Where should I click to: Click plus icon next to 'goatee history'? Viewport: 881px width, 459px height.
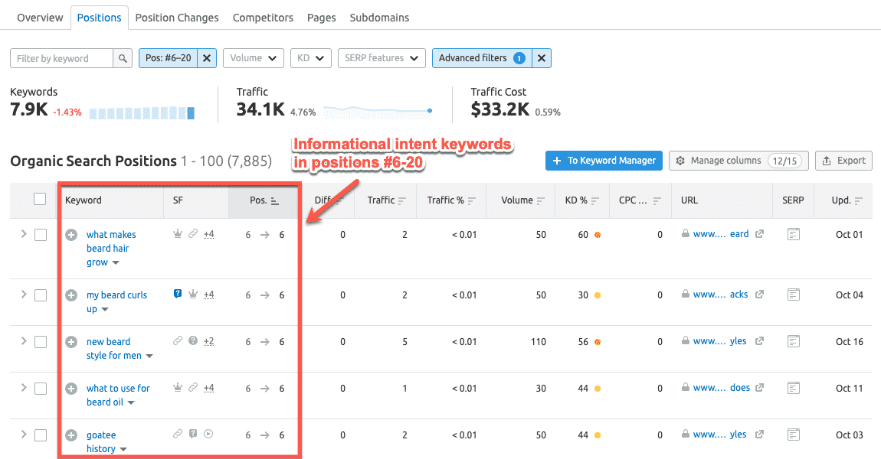(x=71, y=435)
